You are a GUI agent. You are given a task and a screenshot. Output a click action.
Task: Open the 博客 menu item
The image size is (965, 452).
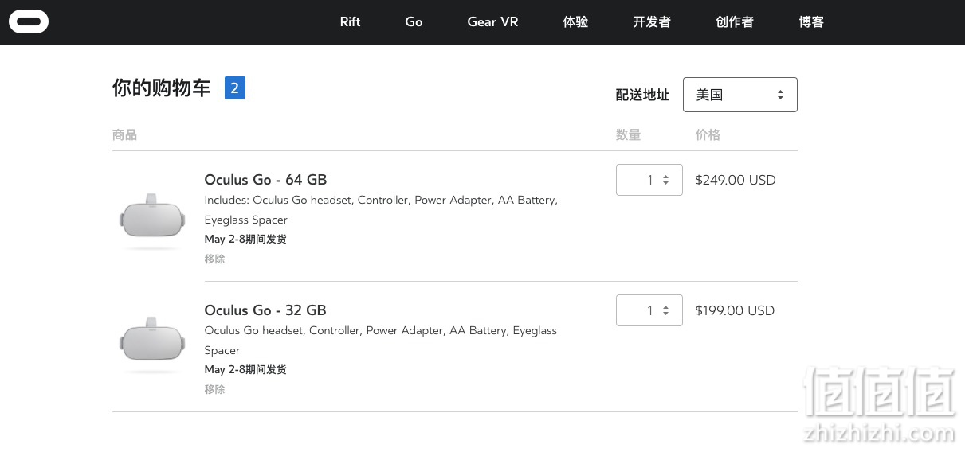811,21
